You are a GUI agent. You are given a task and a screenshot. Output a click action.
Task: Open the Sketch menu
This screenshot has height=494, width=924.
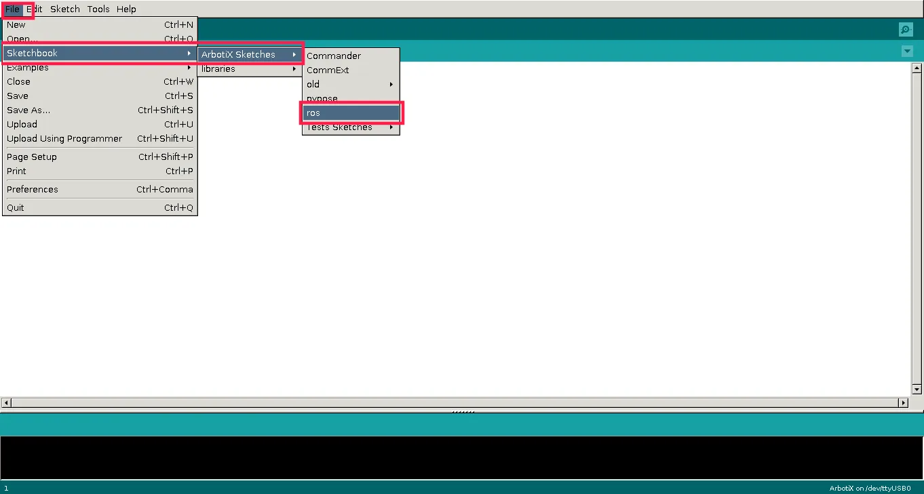pos(64,9)
